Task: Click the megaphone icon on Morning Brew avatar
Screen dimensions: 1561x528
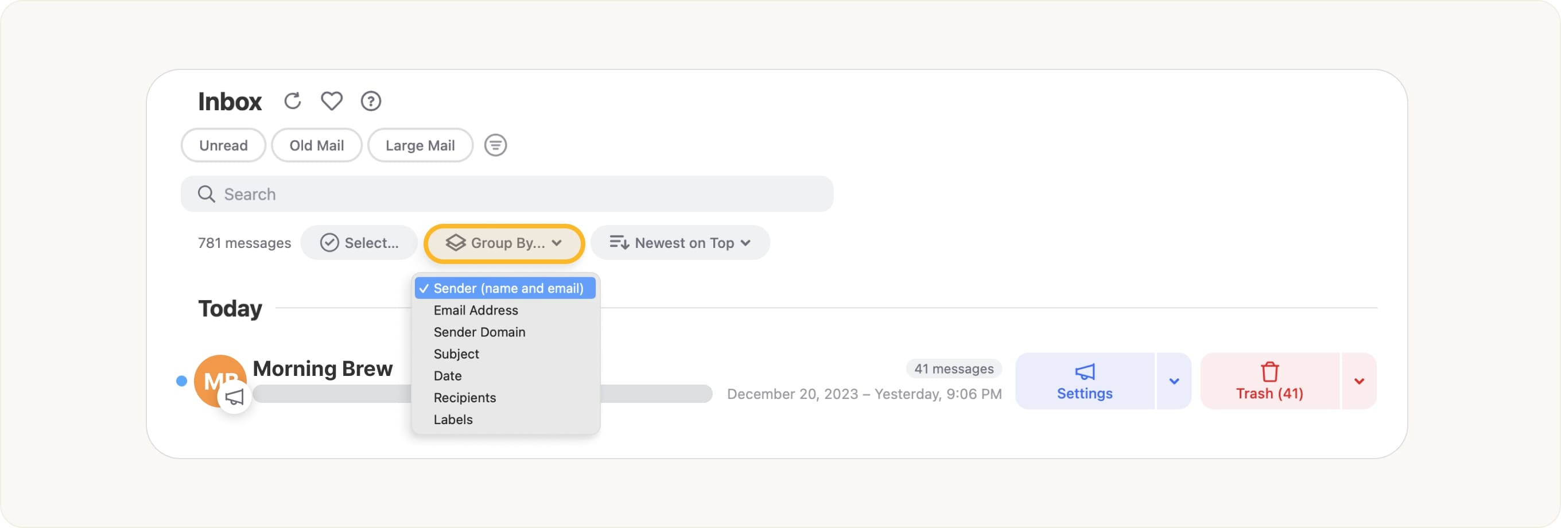Action: [x=234, y=397]
